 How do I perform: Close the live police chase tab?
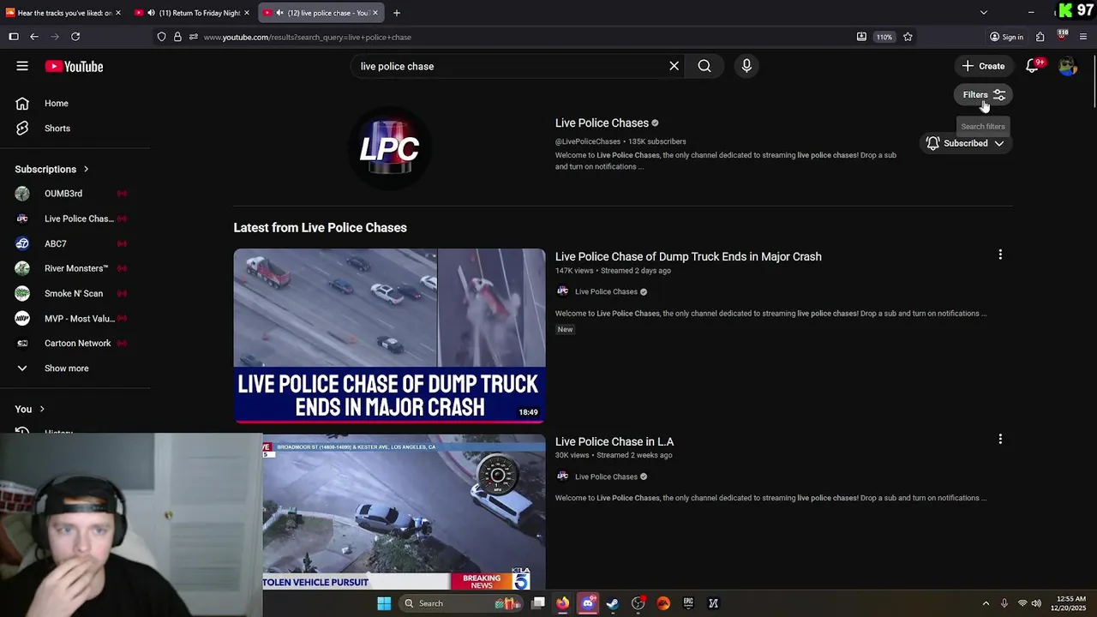[x=375, y=13]
